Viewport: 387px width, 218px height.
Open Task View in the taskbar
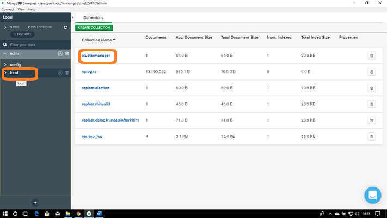tap(26, 214)
